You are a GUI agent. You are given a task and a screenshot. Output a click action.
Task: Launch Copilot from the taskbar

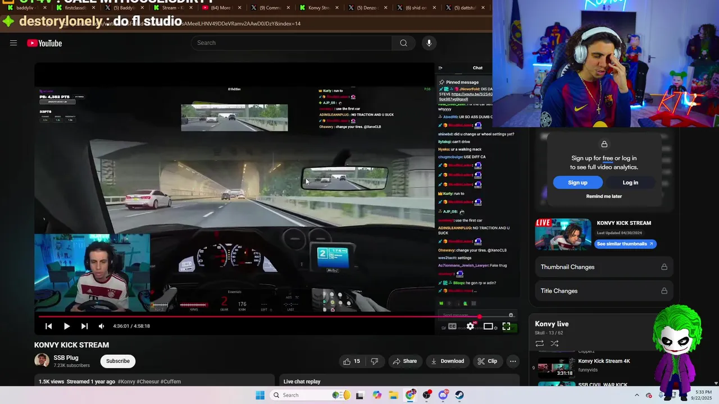(377, 395)
